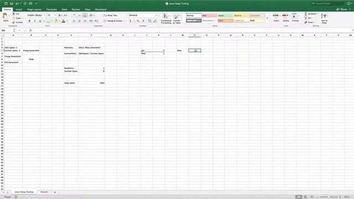Apply the Bad cell style

210,15
